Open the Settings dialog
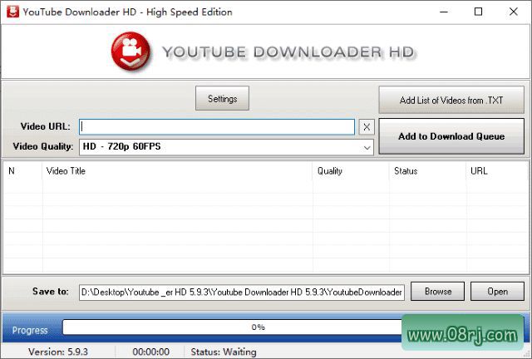The width and height of the screenshot is (532, 359). click(222, 99)
